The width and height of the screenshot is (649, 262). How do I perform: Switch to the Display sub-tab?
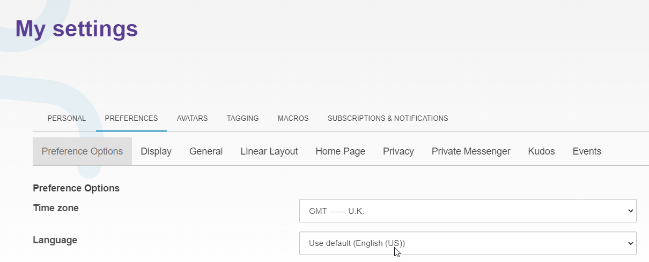tap(156, 151)
